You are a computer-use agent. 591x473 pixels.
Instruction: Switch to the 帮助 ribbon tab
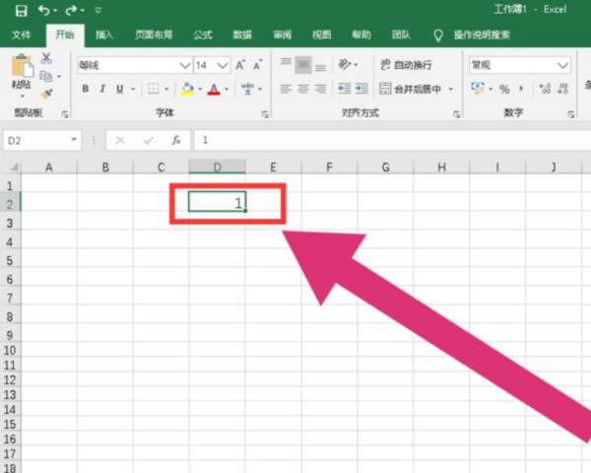tap(361, 35)
